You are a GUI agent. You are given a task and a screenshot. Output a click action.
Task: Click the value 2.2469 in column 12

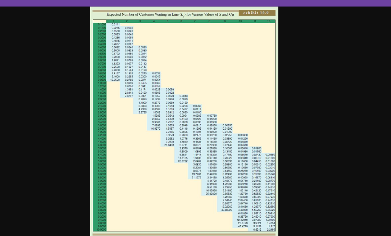click(x=271, y=230)
